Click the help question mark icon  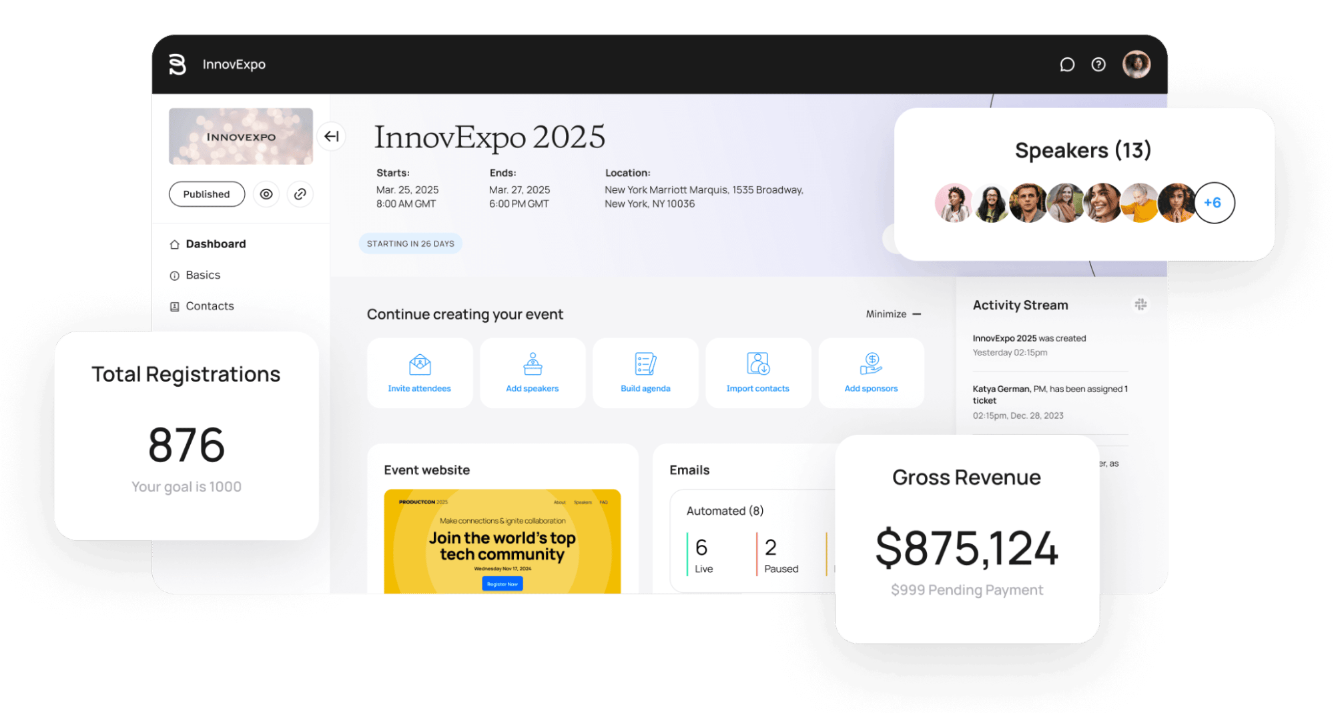1098,65
